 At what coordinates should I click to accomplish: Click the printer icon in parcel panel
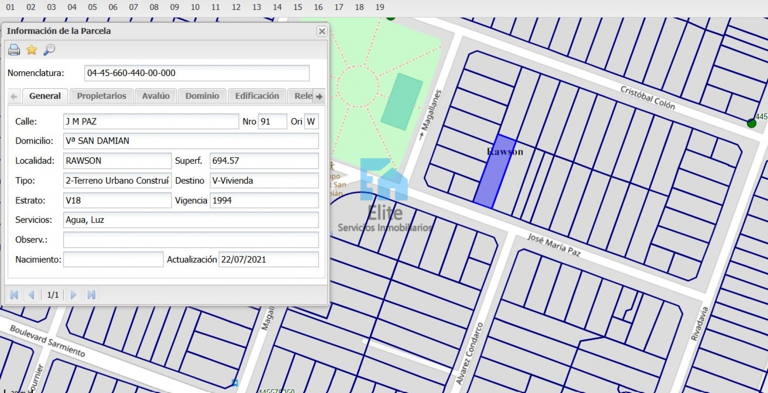coord(14,50)
